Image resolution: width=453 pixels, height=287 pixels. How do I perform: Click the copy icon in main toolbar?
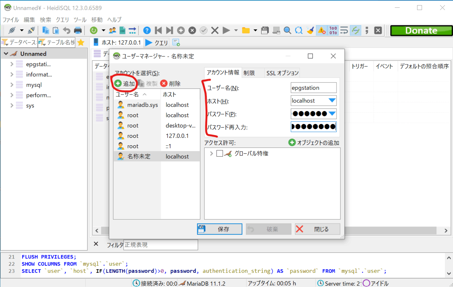pyautogui.click(x=46, y=30)
